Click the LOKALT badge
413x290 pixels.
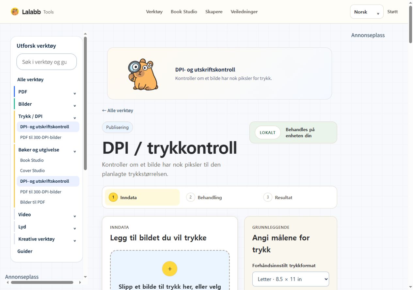point(268,132)
